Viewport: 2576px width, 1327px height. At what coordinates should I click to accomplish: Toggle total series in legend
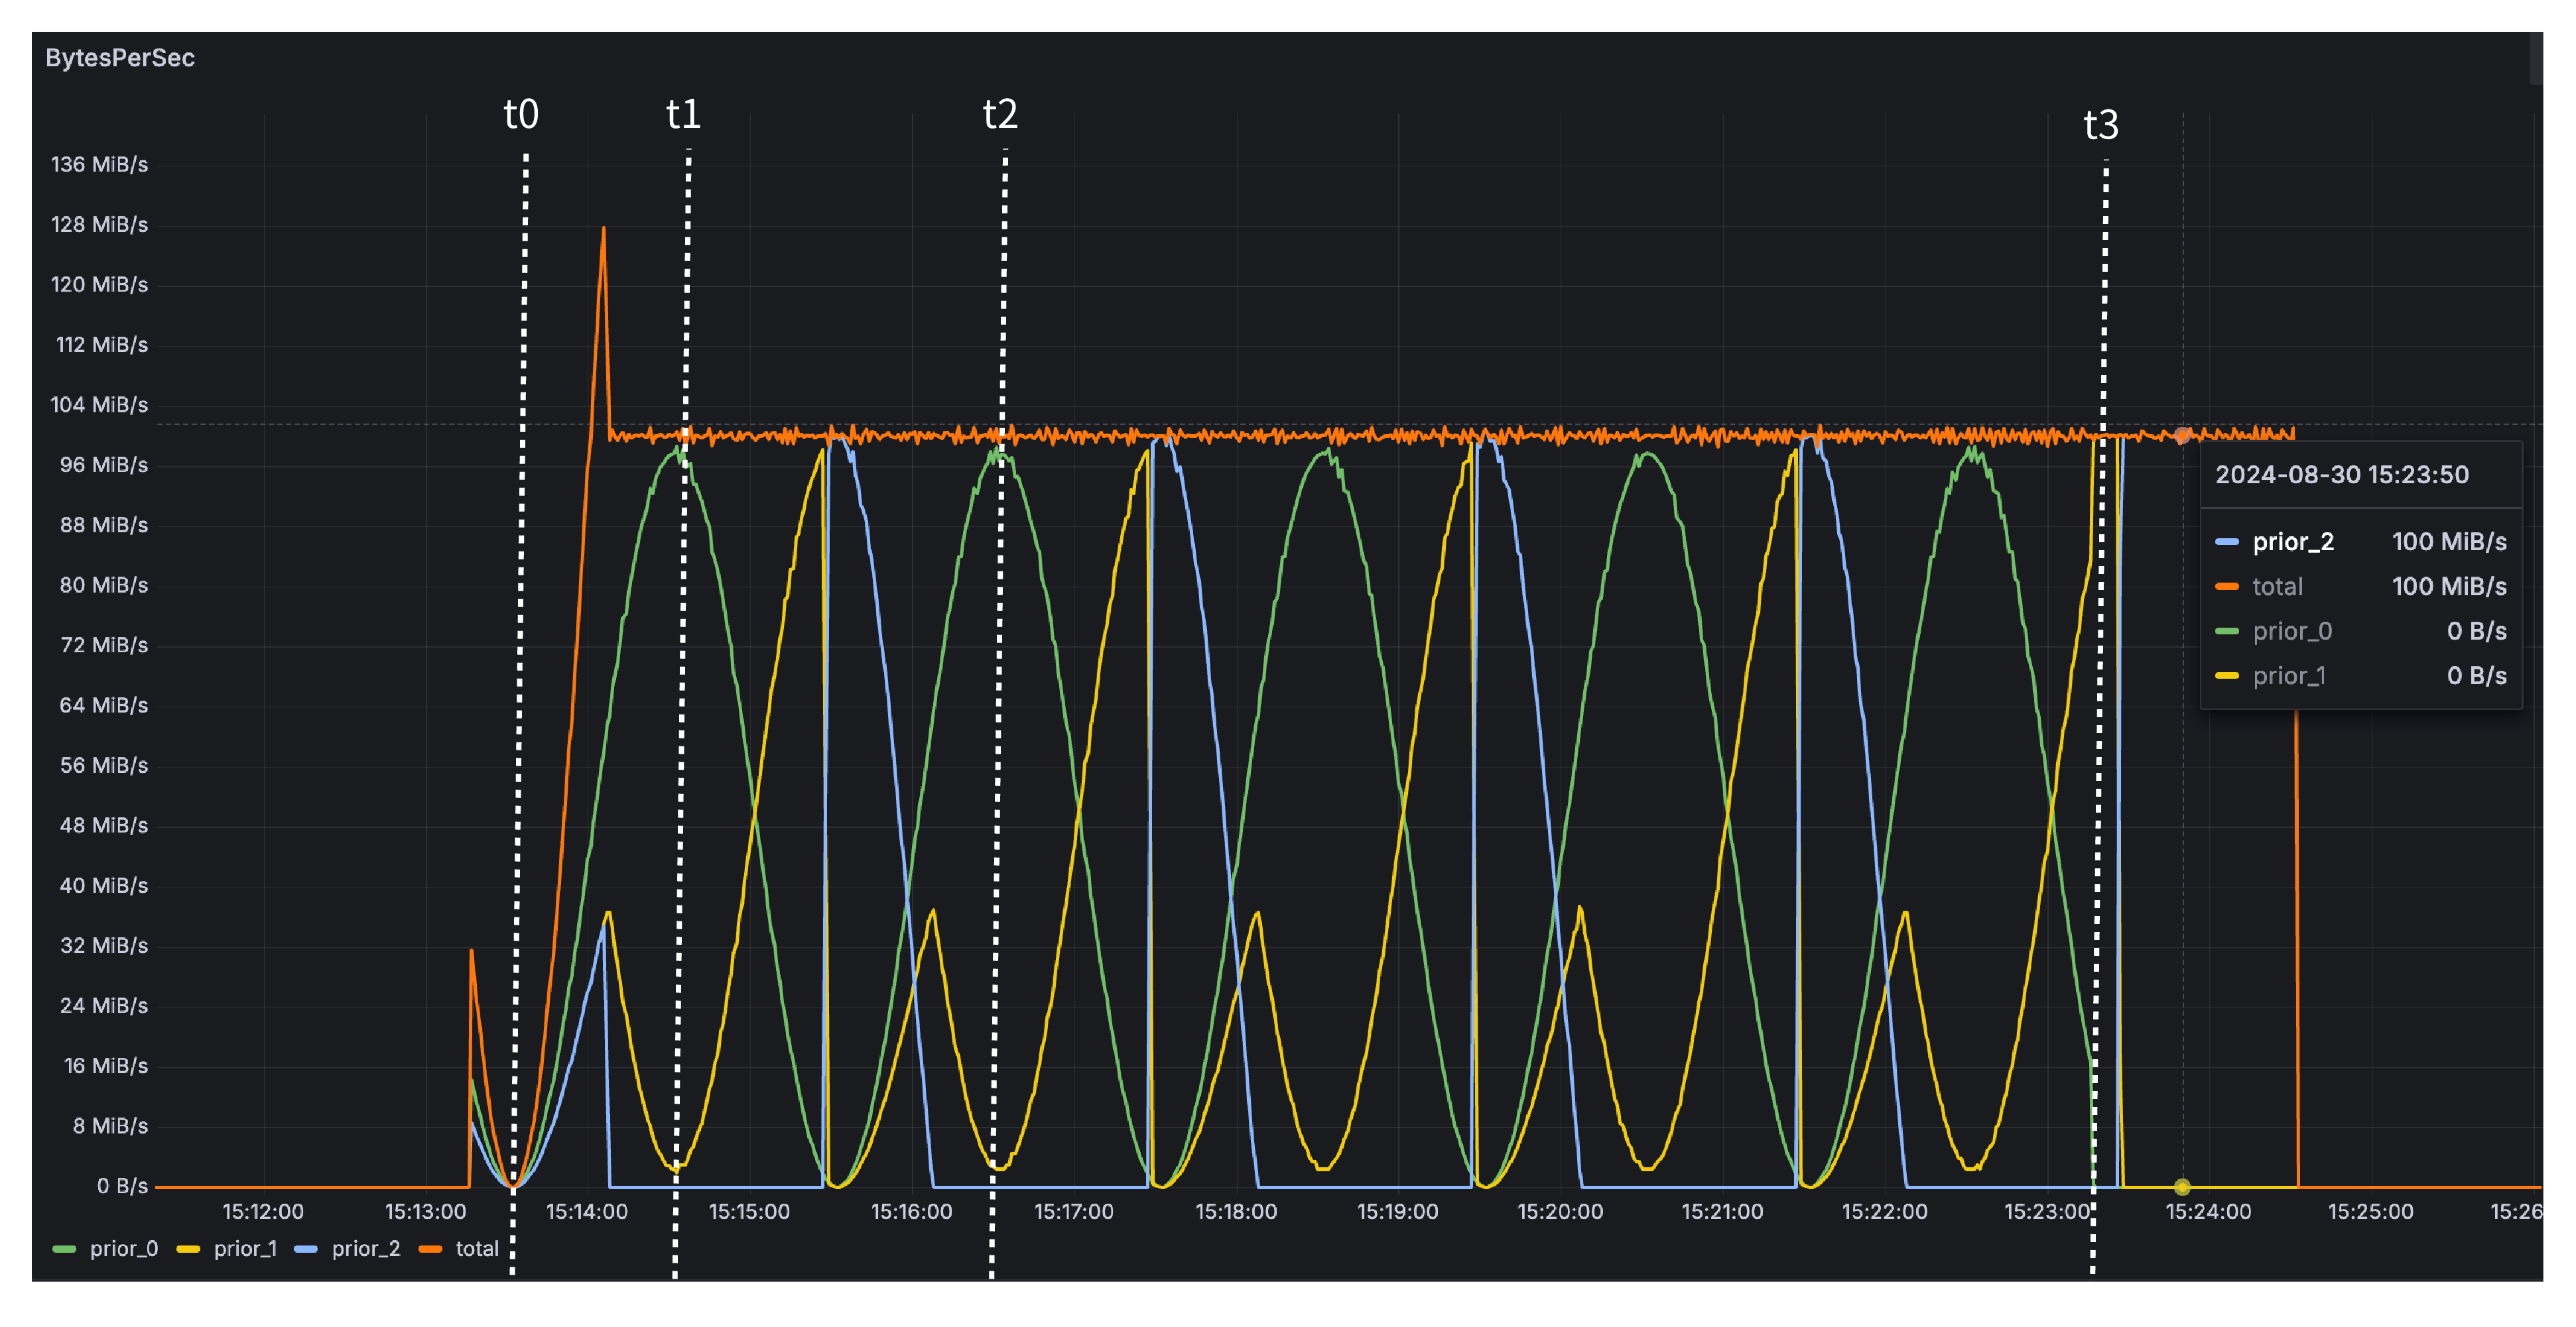point(476,1249)
